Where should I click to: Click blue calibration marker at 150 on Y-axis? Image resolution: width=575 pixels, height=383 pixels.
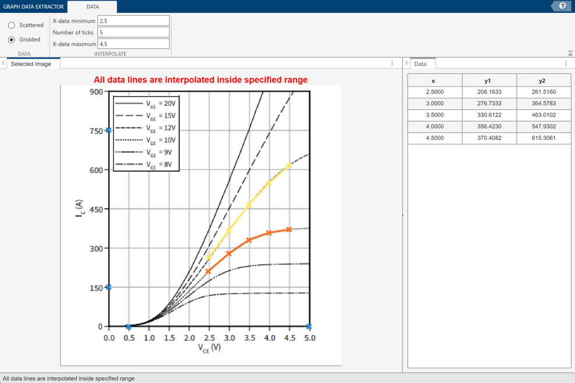click(108, 288)
